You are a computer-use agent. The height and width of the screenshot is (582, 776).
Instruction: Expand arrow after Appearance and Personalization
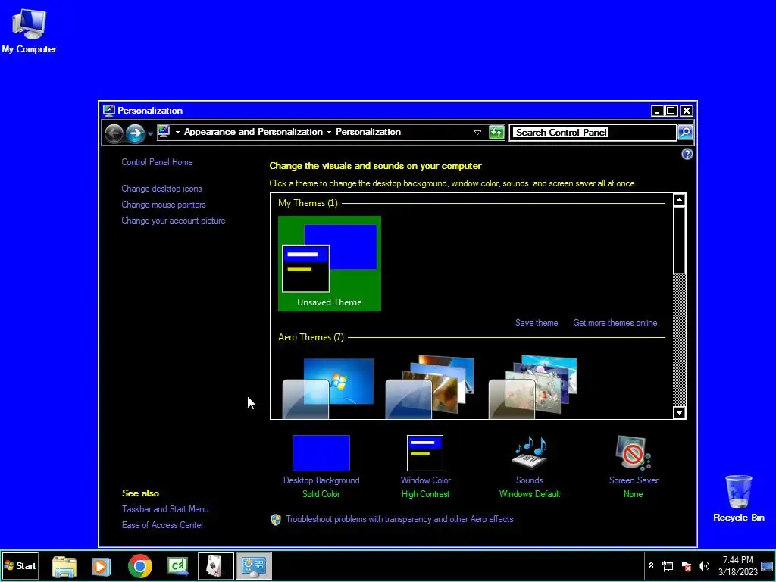pos(329,132)
